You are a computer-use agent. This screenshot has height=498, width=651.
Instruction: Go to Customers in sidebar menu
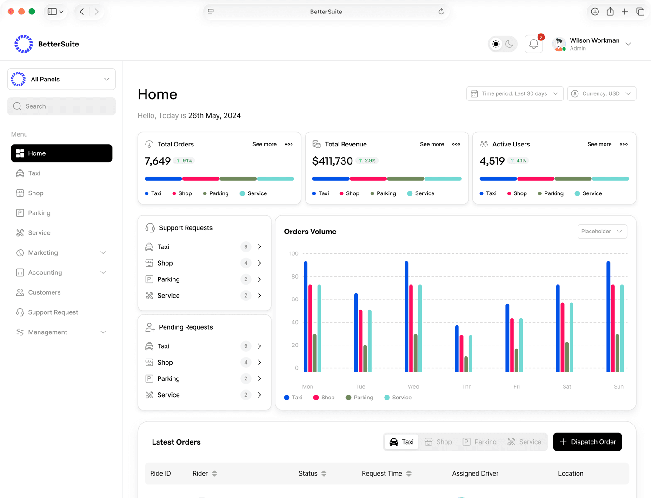click(44, 292)
